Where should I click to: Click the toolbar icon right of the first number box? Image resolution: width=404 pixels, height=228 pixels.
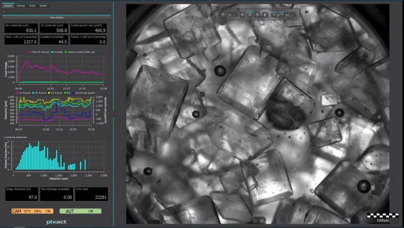click(242, 15)
